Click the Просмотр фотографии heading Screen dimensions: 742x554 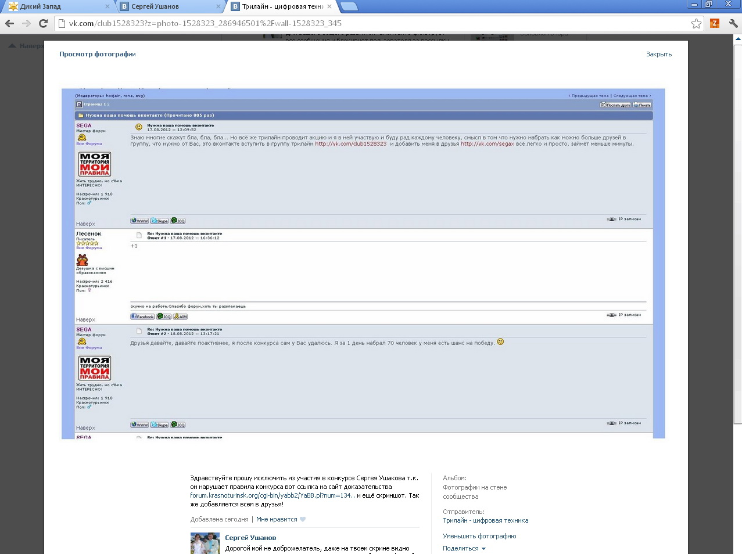pyautogui.click(x=98, y=54)
